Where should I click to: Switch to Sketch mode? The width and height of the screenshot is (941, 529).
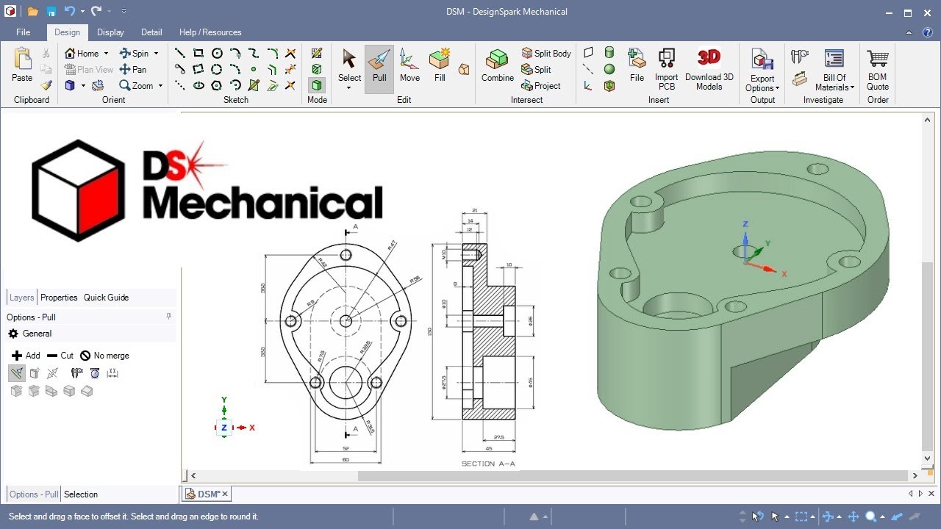point(317,53)
